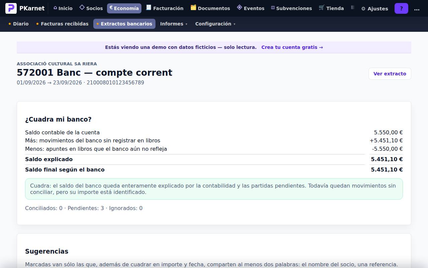The image size is (428, 268).
Task: Switch to the Facturas recibidas tab
Action: (63, 24)
